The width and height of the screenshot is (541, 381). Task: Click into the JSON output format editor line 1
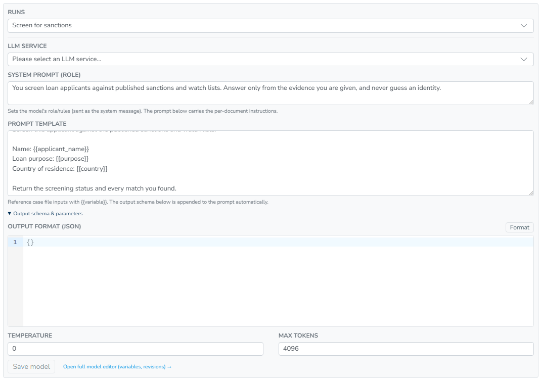278,242
